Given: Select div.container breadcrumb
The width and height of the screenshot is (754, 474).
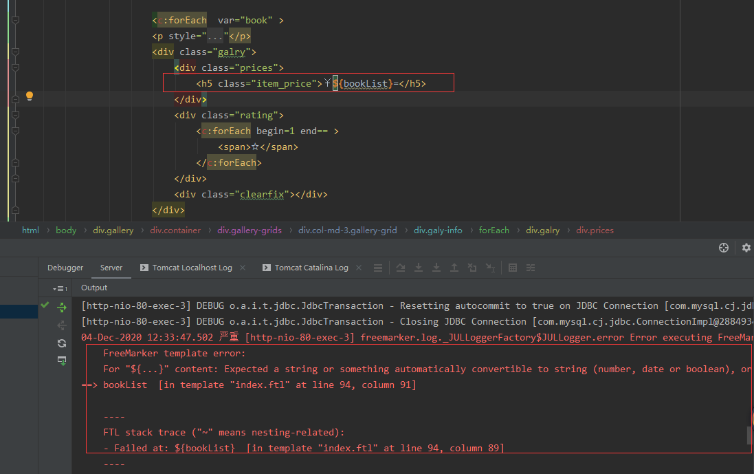Looking at the screenshot, I should [175, 230].
